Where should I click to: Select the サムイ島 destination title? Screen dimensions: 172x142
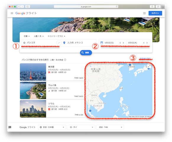52,85
